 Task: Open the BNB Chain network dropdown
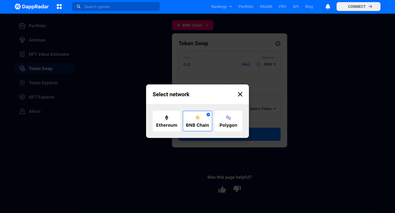[x=193, y=25]
